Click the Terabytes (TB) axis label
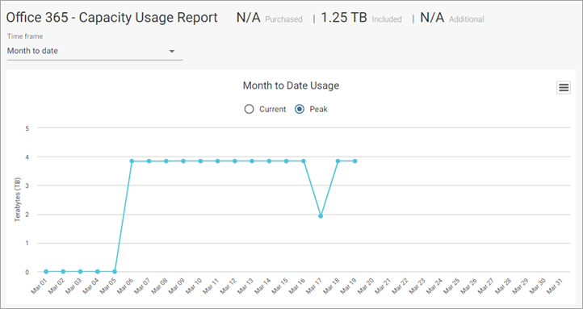This screenshot has width=583, height=309. (18, 200)
